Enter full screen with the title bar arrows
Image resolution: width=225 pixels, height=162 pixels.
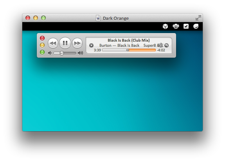(198, 18)
